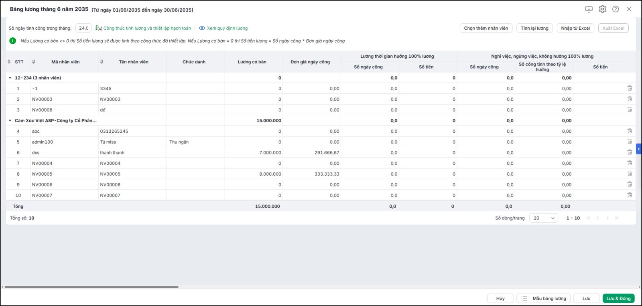Click the Tính lại lương button
This screenshot has height=306, width=642.
click(534, 28)
